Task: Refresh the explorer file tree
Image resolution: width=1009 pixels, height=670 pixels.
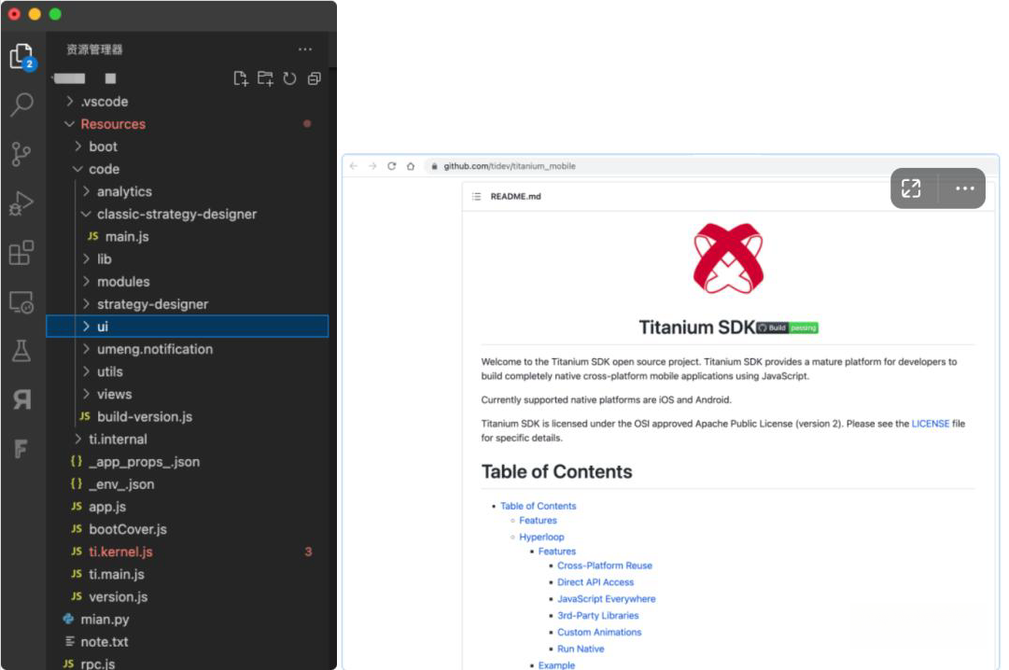Action: tap(290, 78)
